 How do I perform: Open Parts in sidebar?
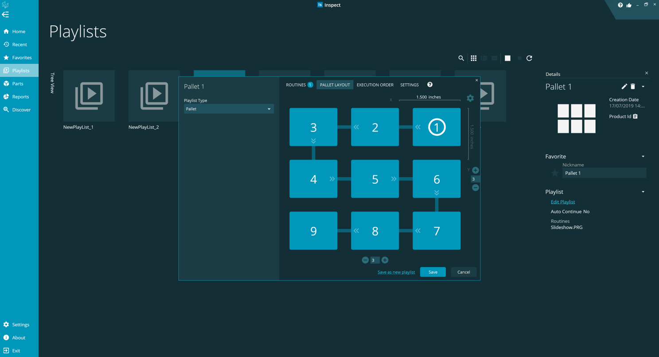(x=19, y=83)
